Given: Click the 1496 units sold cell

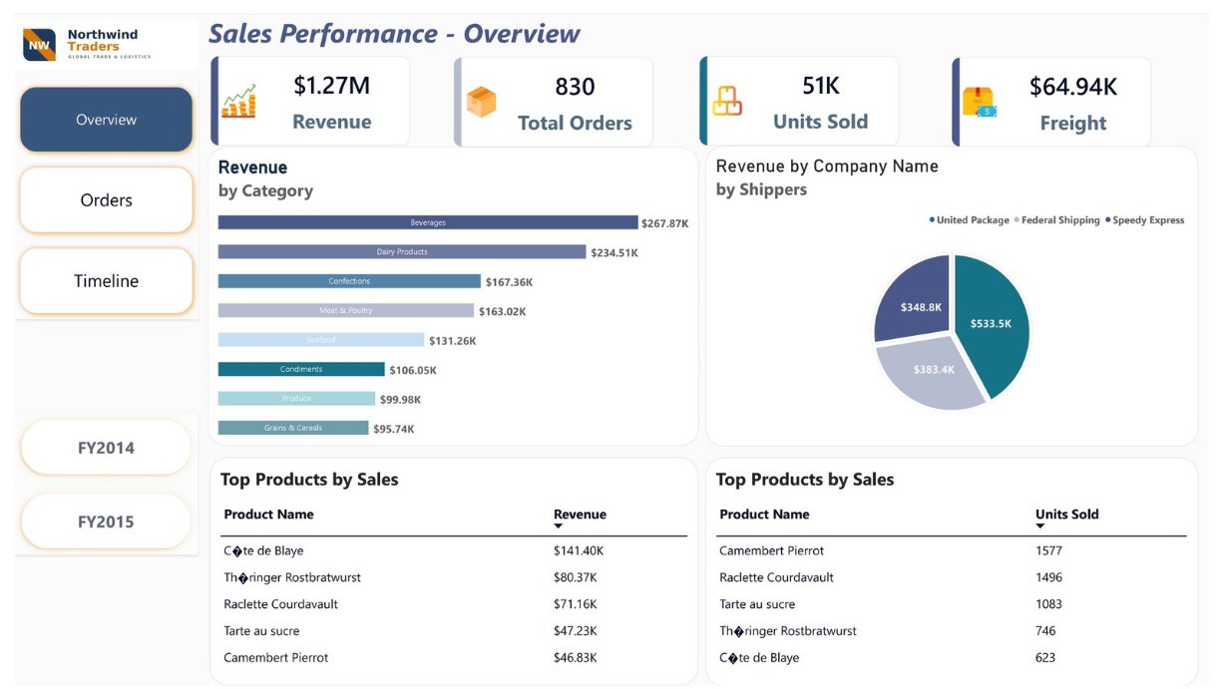Looking at the screenshot, I should pos(1048,577).
